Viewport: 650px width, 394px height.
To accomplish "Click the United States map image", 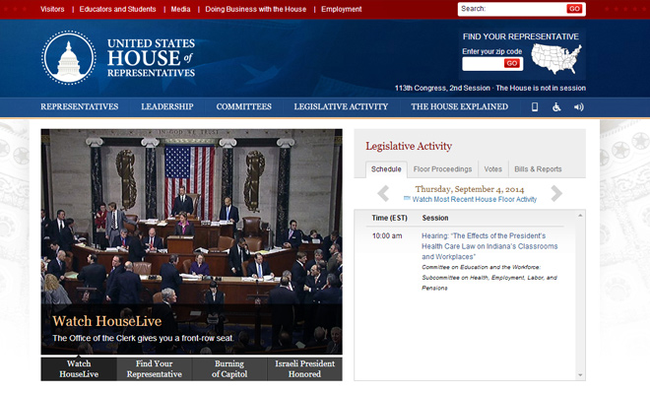I will (556, 59).
